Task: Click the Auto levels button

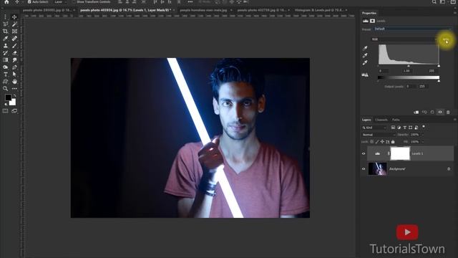Action: point(445,39)
